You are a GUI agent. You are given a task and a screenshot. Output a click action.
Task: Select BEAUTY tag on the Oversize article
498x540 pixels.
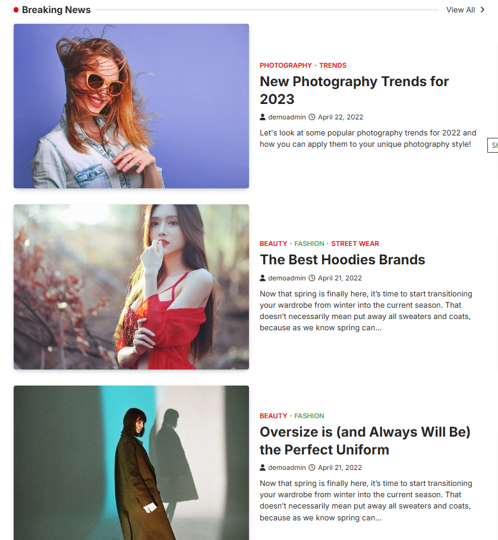tap(273, 416)
